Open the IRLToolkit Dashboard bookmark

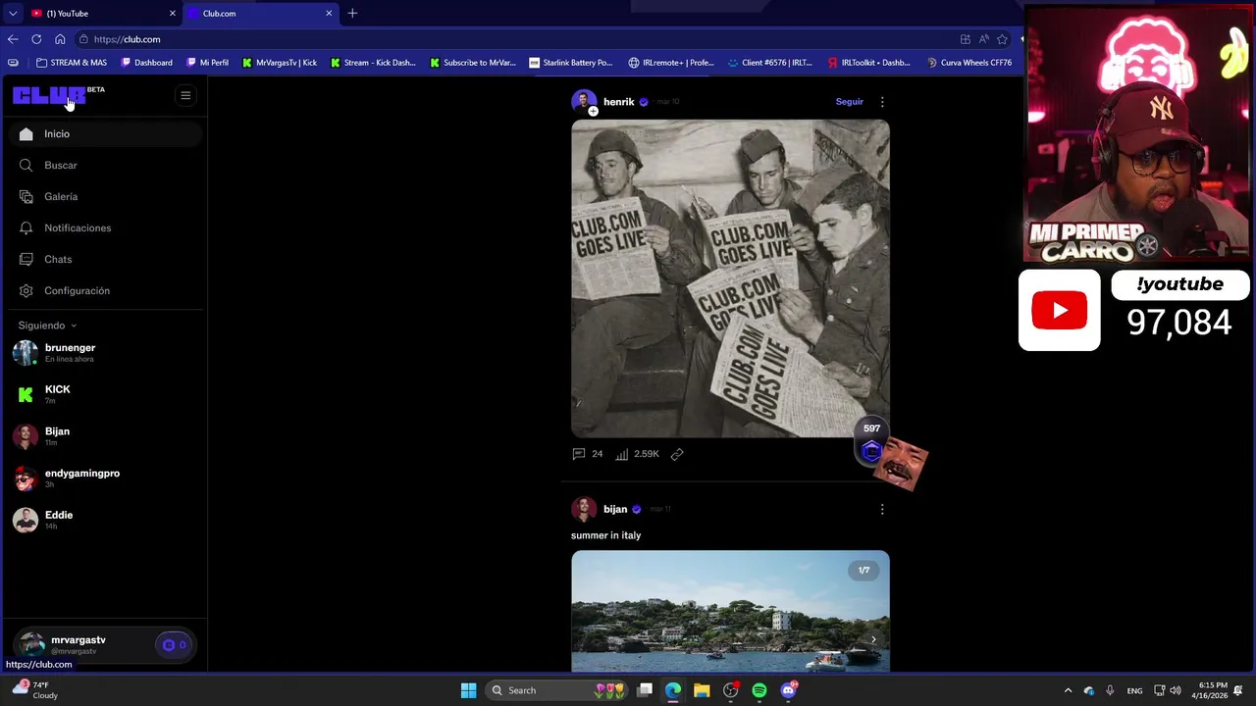[868, 63]
